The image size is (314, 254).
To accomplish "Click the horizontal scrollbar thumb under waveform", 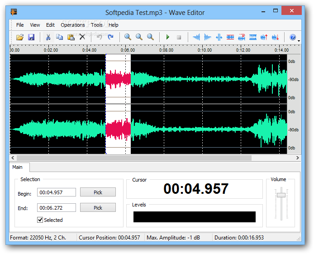I will [134, 158].
